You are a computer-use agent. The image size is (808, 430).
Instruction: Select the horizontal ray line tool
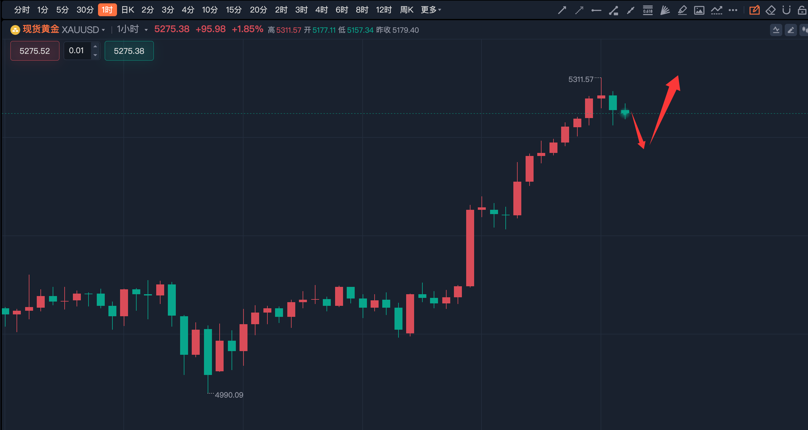[x=596, y=10]
